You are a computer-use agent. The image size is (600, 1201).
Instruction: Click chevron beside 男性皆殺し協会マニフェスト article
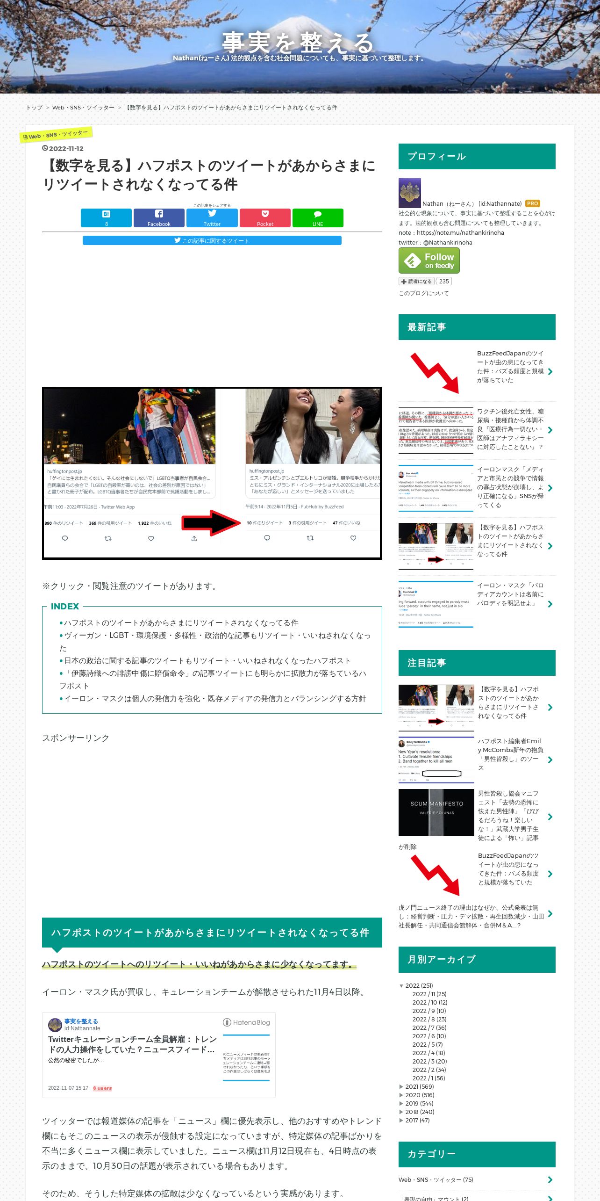pos(550,817)
